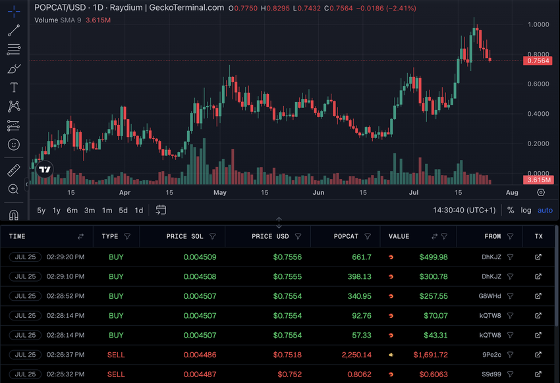Open the go to date calendar

pos(161,210)
